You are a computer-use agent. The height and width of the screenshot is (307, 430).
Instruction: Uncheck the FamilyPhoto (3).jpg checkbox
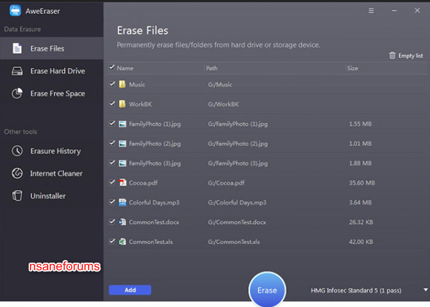[112, 162]
